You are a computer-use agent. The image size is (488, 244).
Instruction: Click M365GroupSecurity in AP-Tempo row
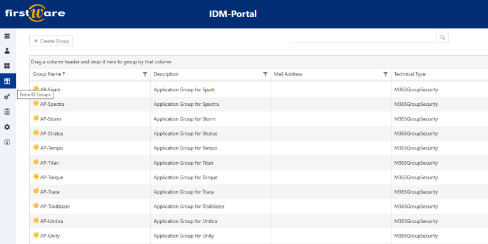pyautogui.click(x=416, y=148)
